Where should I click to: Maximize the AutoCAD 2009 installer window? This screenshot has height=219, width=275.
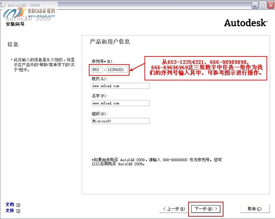(x=263, y=5)
